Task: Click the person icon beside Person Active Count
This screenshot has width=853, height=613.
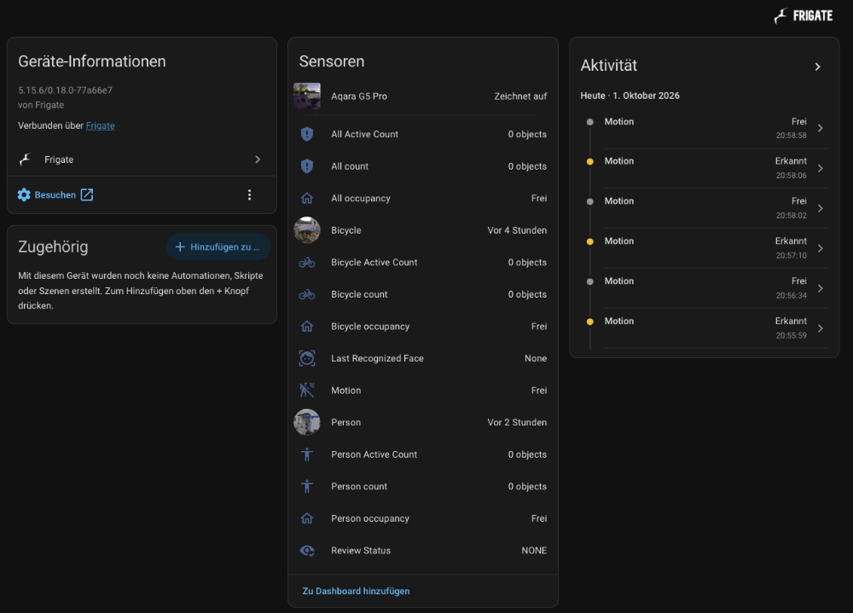Action: pos(307,454)
